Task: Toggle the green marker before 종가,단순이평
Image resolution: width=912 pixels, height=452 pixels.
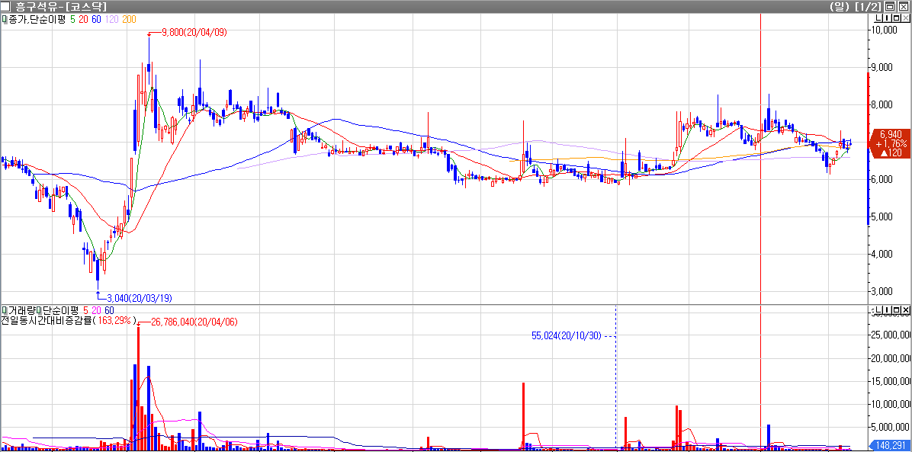Action: pos(4,19)
